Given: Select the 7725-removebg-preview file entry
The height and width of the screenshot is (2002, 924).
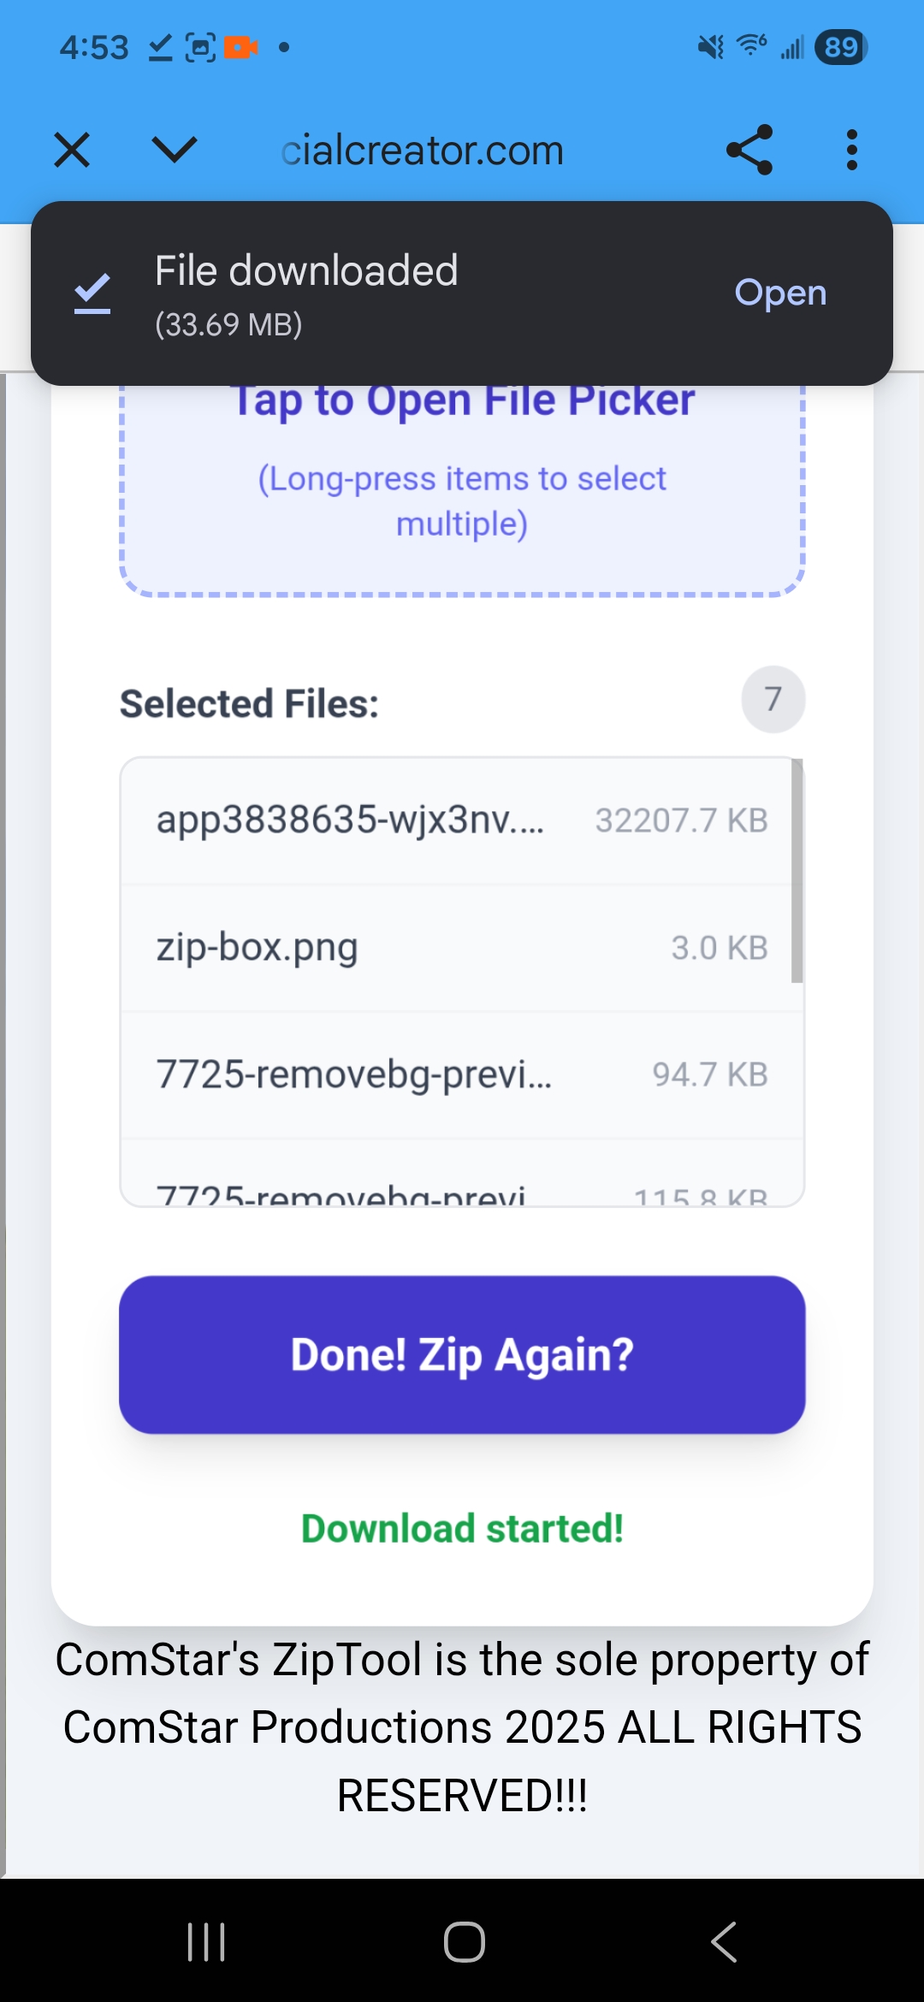Looking at the screenshot, I should point(462,1075).
